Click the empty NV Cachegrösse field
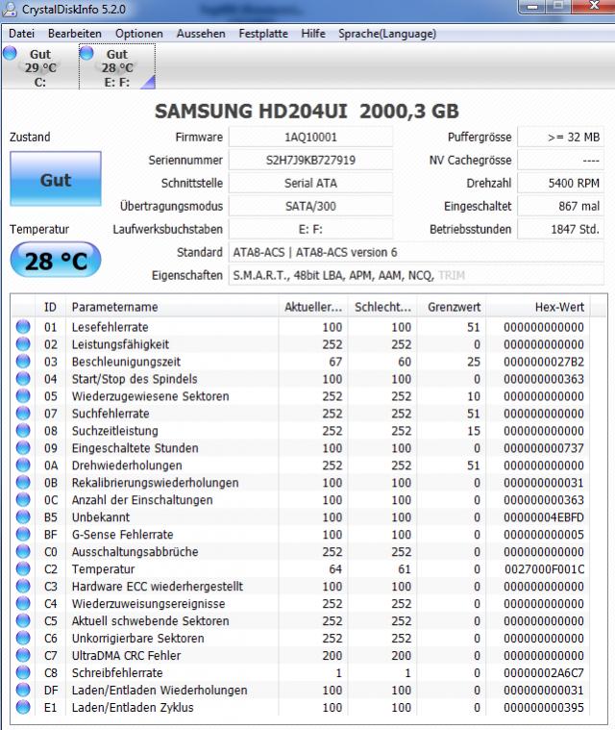 pos(560,161)
